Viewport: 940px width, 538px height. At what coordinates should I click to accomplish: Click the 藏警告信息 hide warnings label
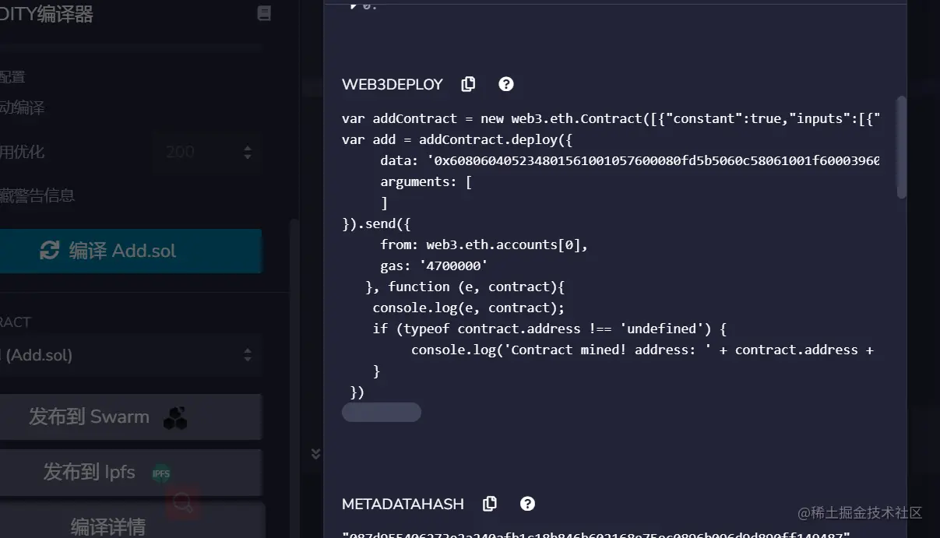[37, 195]
